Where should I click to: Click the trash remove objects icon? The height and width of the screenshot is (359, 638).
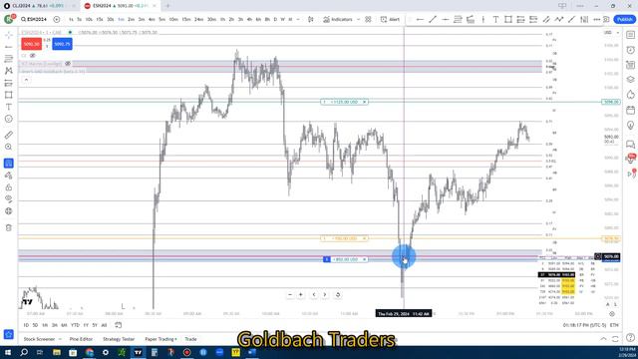point(9,227)
